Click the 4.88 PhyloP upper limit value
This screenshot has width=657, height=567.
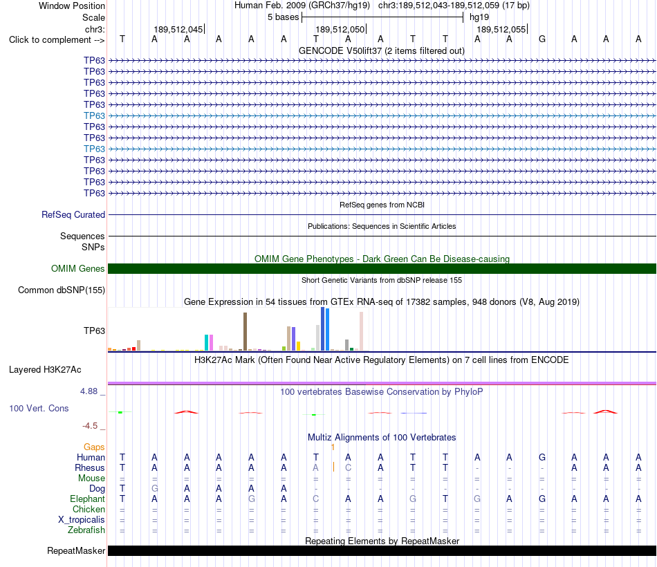(x=89, y=391)
